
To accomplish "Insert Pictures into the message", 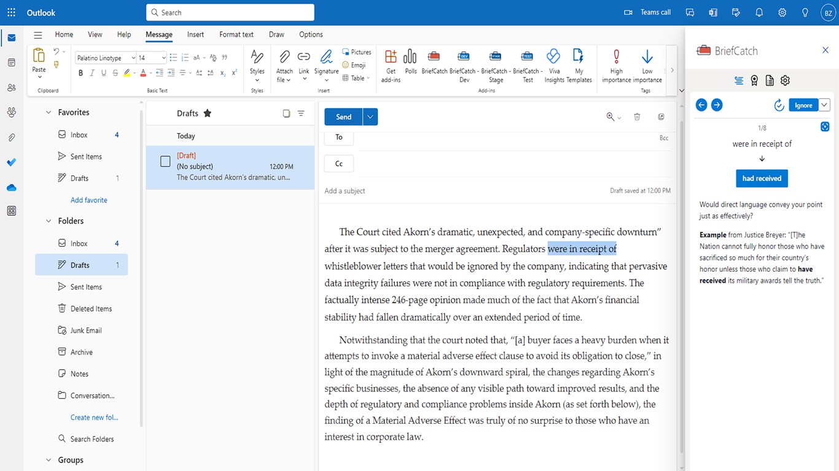I will pos(356,52).
